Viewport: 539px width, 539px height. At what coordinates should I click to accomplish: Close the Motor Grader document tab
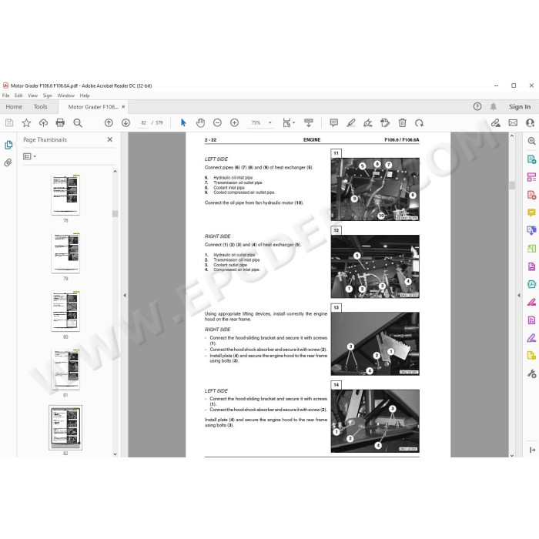click(123, 107)
